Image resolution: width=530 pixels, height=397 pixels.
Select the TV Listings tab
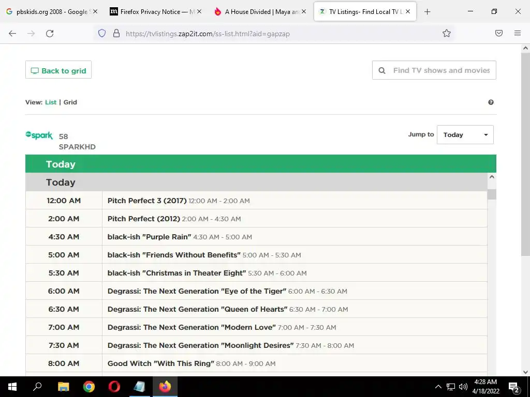365,11
